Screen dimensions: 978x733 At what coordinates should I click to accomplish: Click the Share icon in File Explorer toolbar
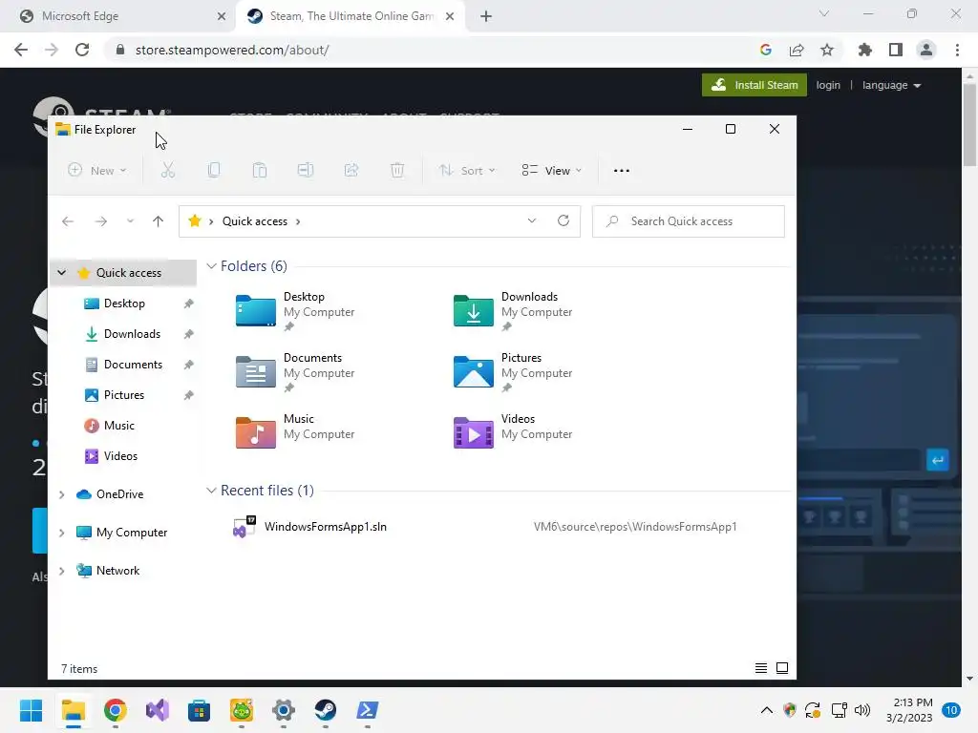[x=351, y=170]
